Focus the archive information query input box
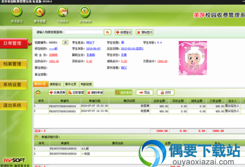The image size is (245, 167). pos(84,32)
